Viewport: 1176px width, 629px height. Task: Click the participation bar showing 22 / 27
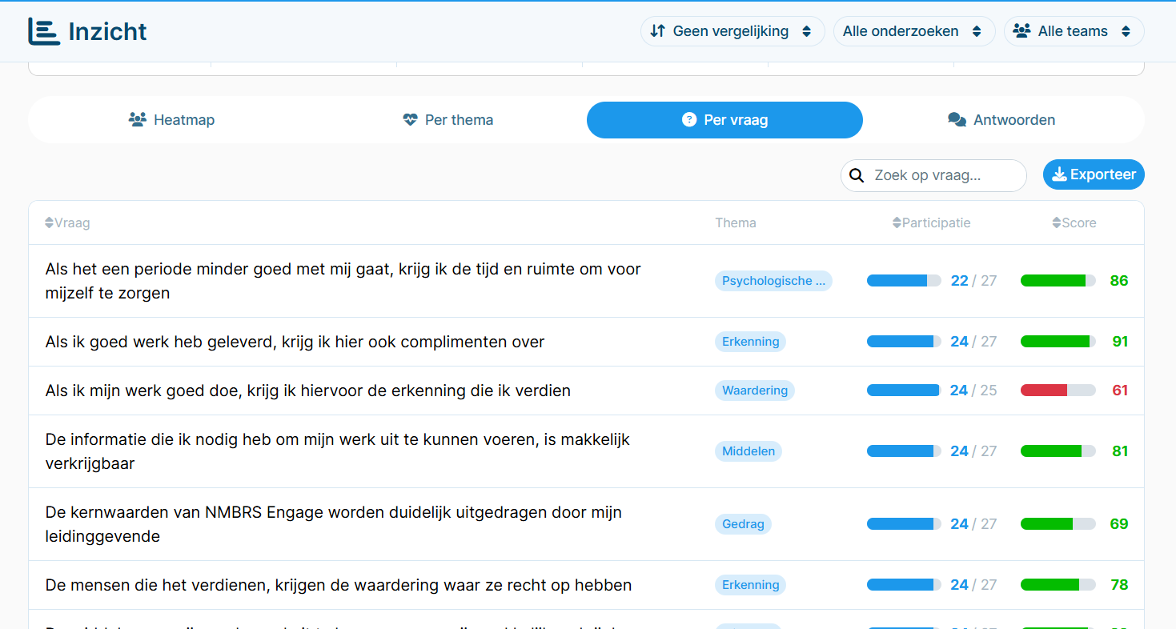(904, 281)
